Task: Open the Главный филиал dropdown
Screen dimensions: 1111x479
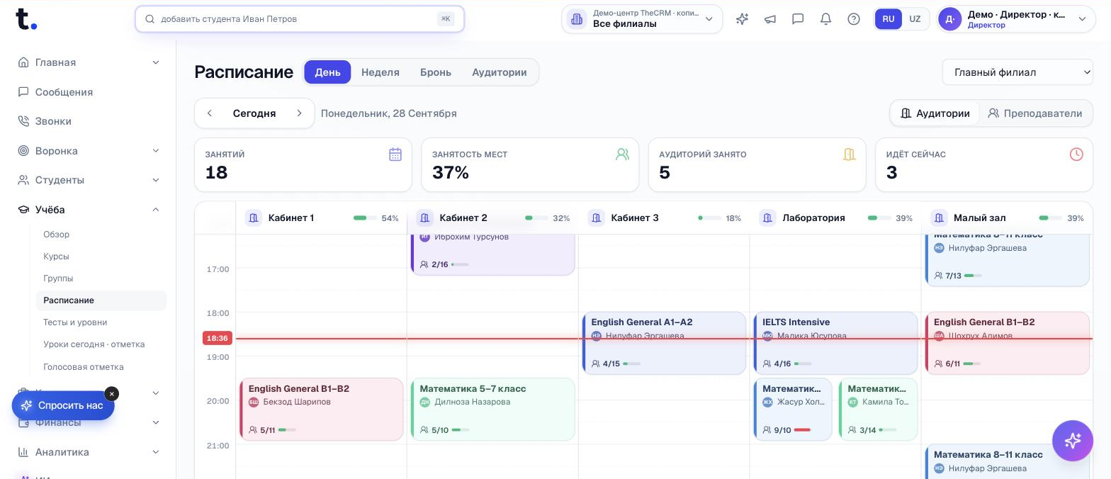Action: coord(1017,72)
